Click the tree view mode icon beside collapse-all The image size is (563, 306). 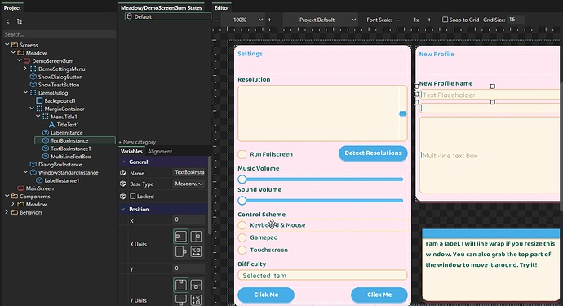[x=20, y=21]
